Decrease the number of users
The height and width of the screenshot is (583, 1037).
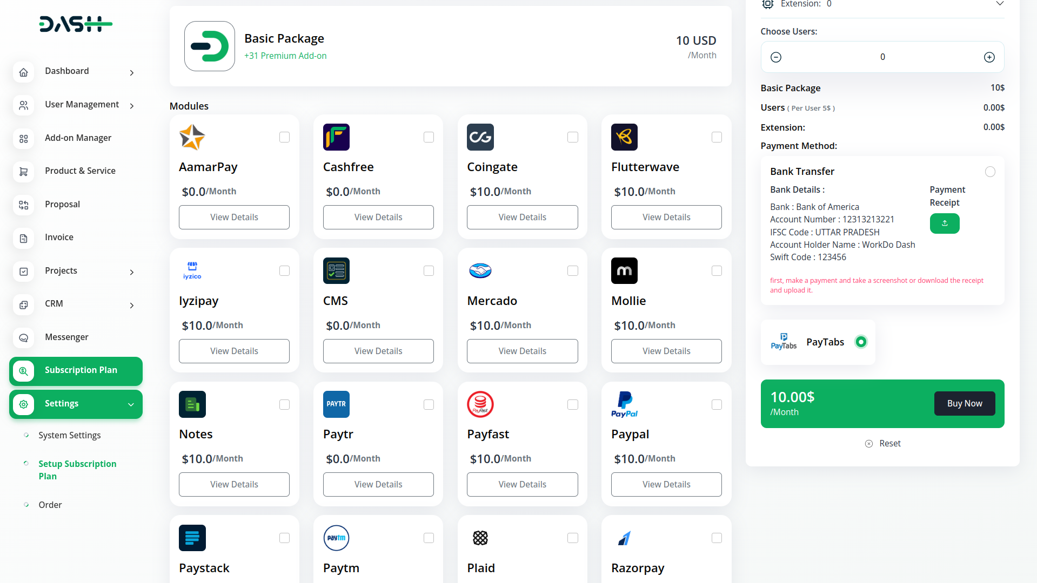coord(776,57)
